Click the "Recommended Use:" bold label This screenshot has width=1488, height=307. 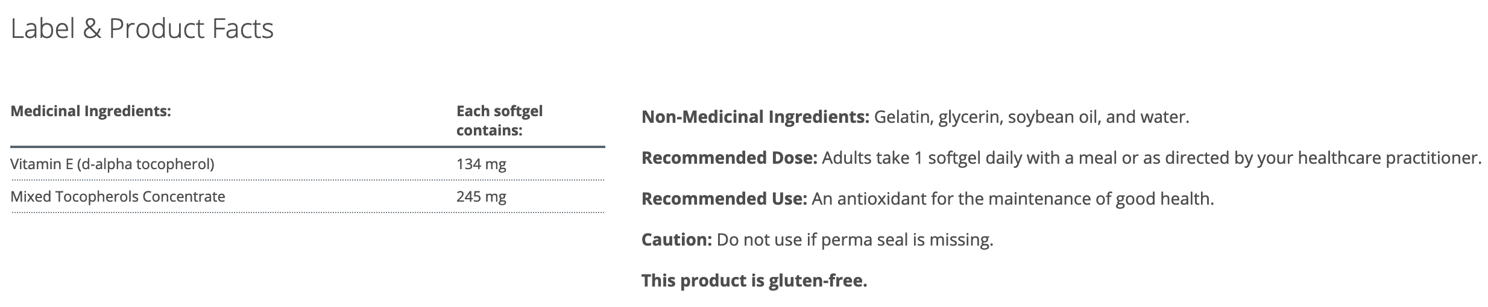pyautogui.click(x=724, y=199)
